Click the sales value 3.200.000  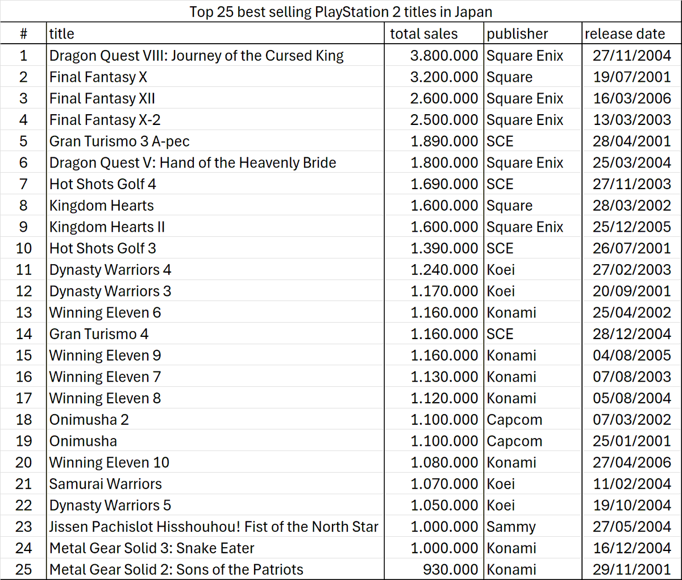[x=434, y=77]
